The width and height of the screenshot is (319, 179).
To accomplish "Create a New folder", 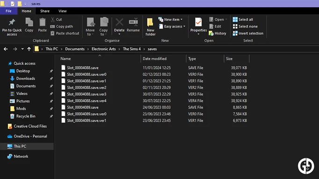I will (x=150, y=27).
